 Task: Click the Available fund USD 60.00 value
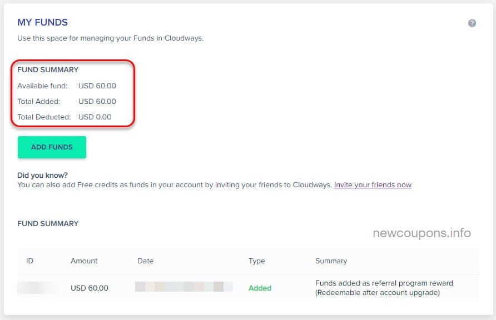97,86
